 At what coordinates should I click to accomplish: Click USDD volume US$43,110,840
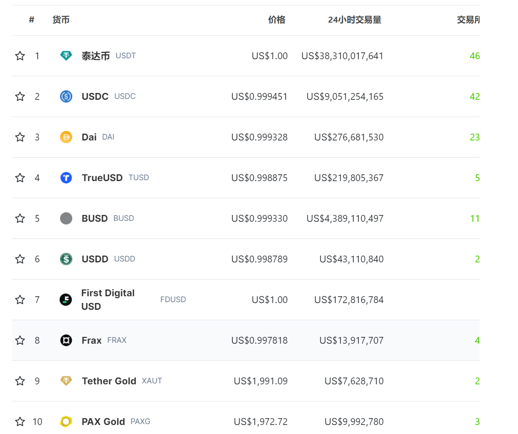coord(351,259)
